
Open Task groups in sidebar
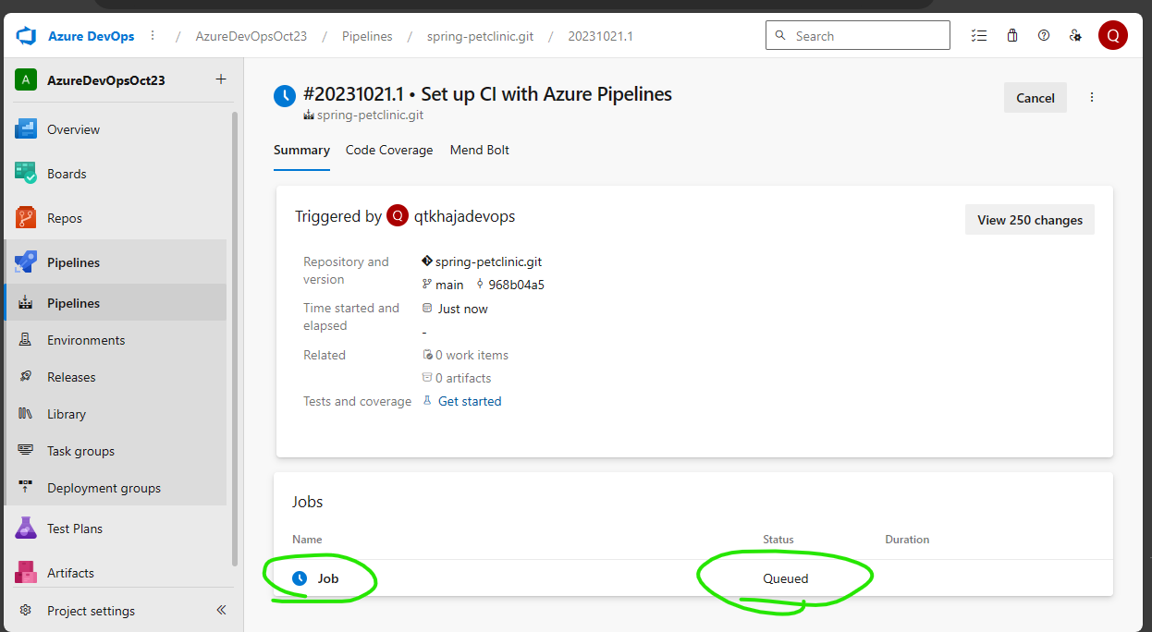(116, 451)
